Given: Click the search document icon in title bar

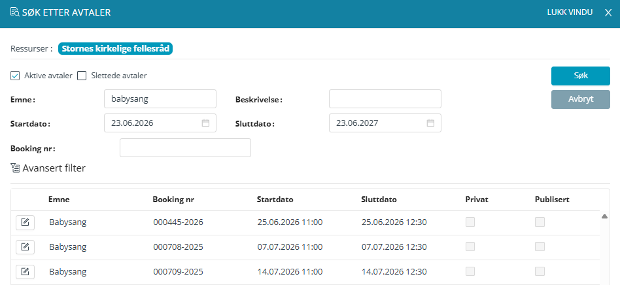Looking at the screenshot, I should (14, 12).
